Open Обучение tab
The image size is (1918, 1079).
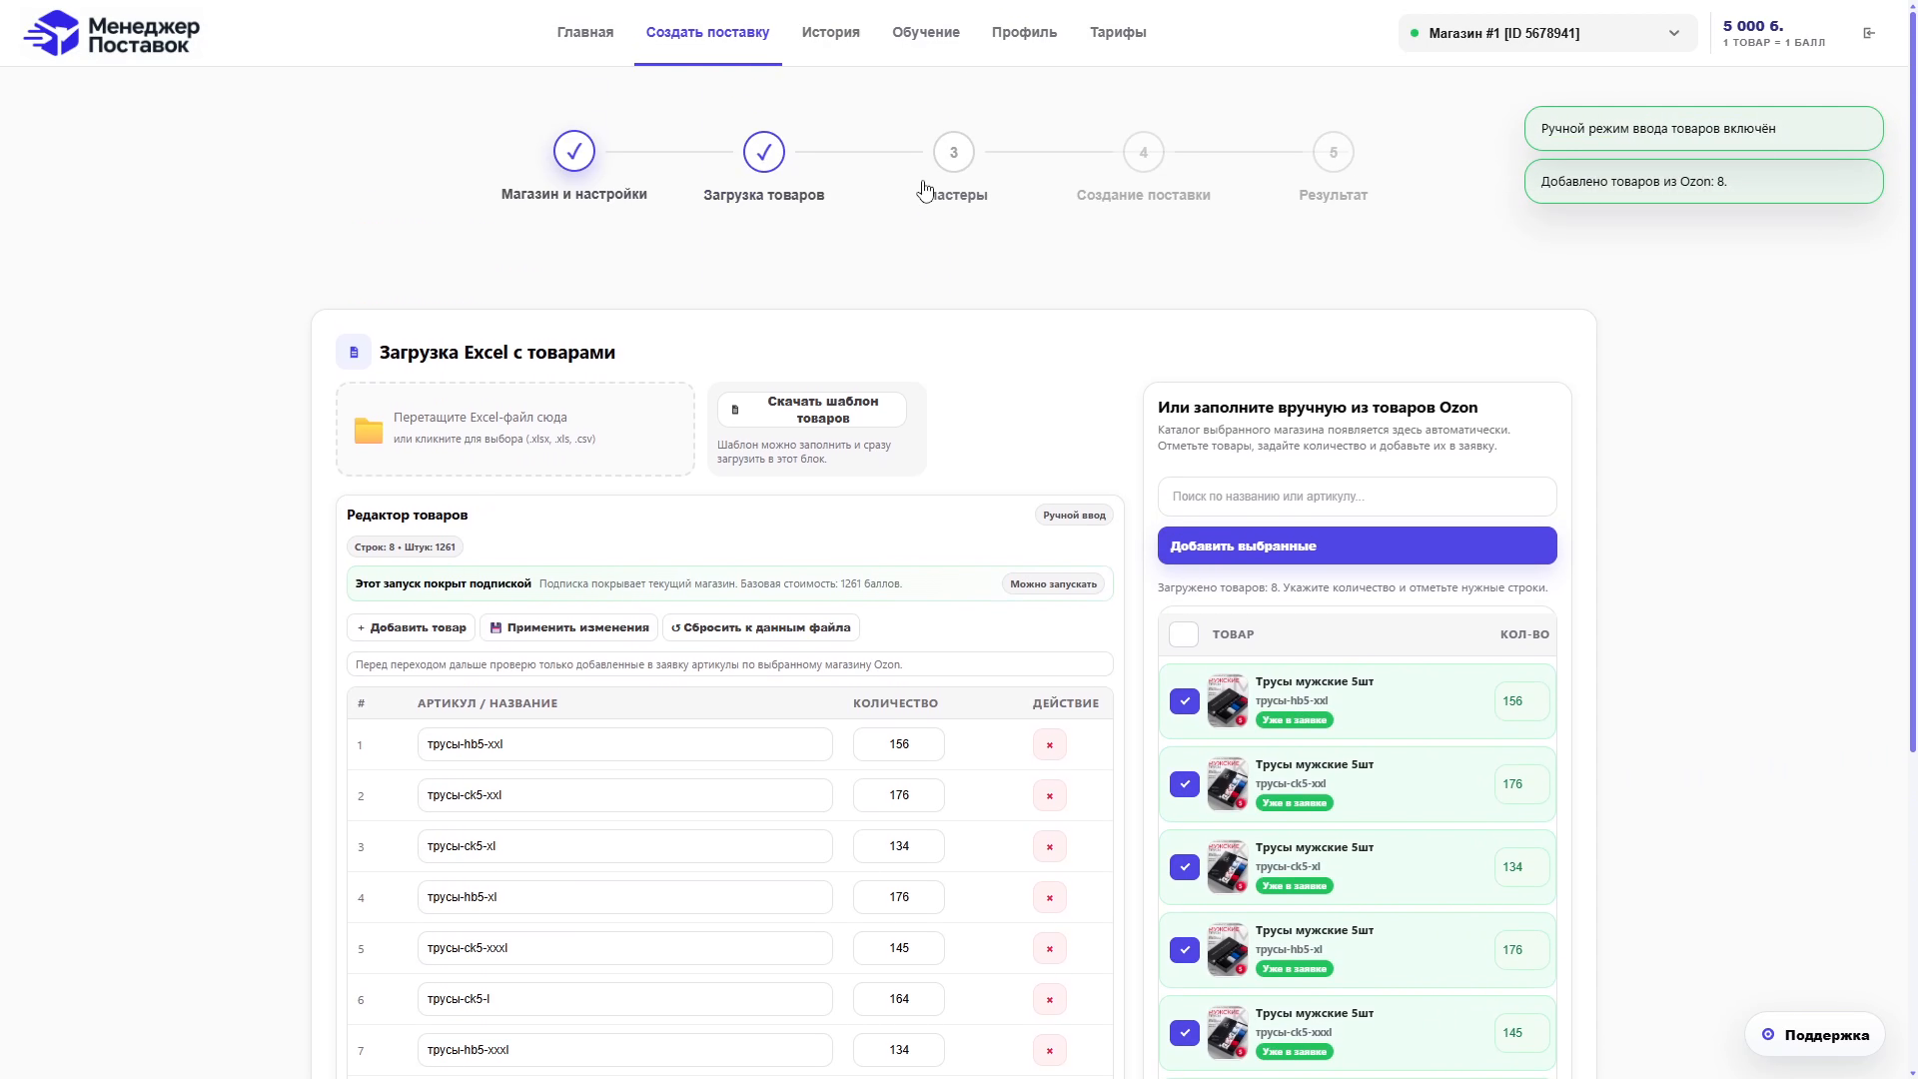926,32
